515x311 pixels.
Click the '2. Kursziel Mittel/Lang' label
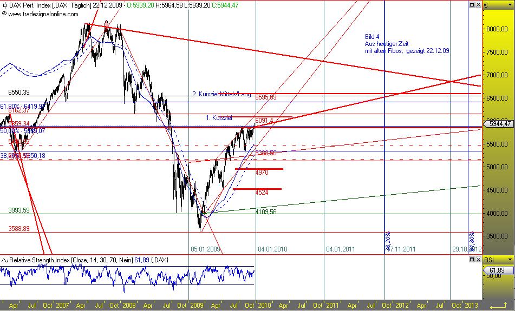(221, 95)
